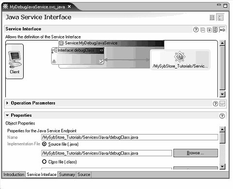Viewport: 233px width, 189px height.
Task: Click the Properties scrollbar up arrow
Action: 222,129
